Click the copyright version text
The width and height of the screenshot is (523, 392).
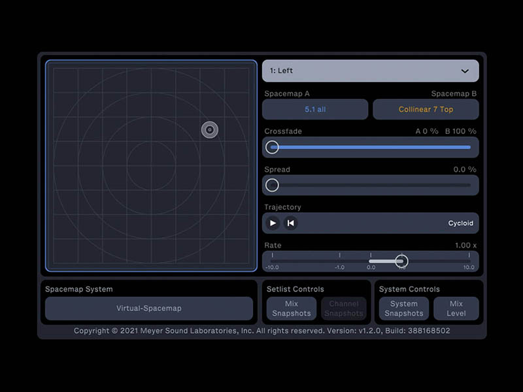point(262,331)
